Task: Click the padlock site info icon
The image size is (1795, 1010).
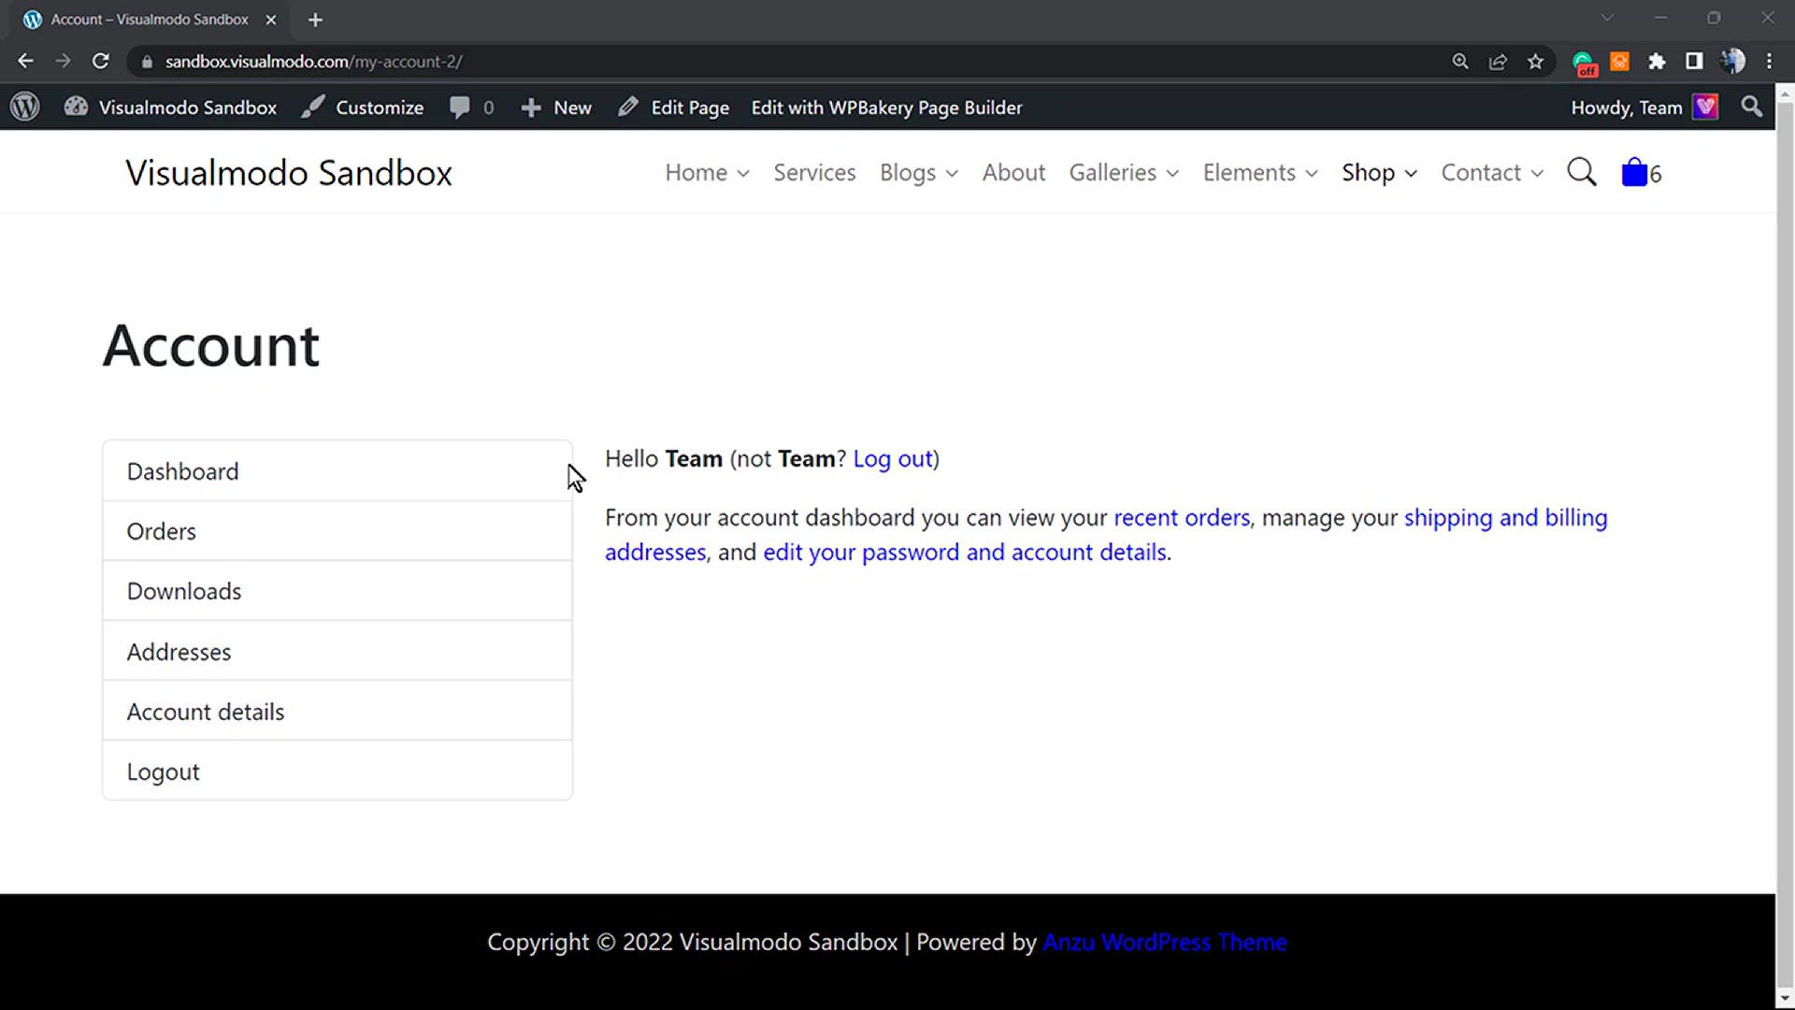Action: tap(147, 62)
